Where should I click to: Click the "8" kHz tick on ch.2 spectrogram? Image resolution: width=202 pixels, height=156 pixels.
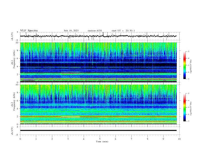click(18, 93)
